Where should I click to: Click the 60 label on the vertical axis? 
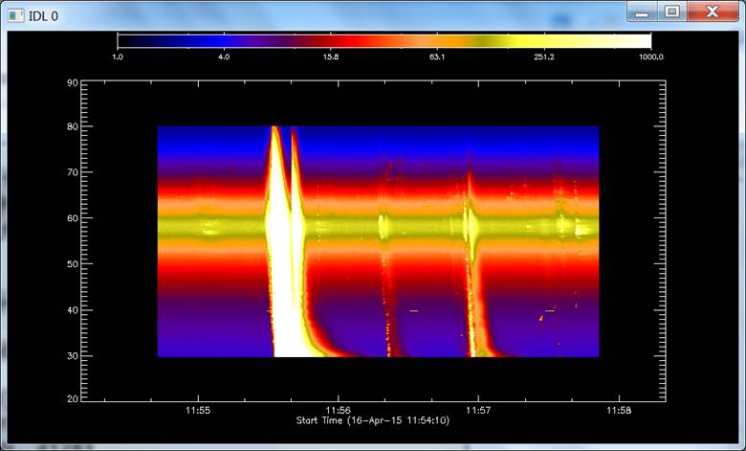click(x=72, y=218)
